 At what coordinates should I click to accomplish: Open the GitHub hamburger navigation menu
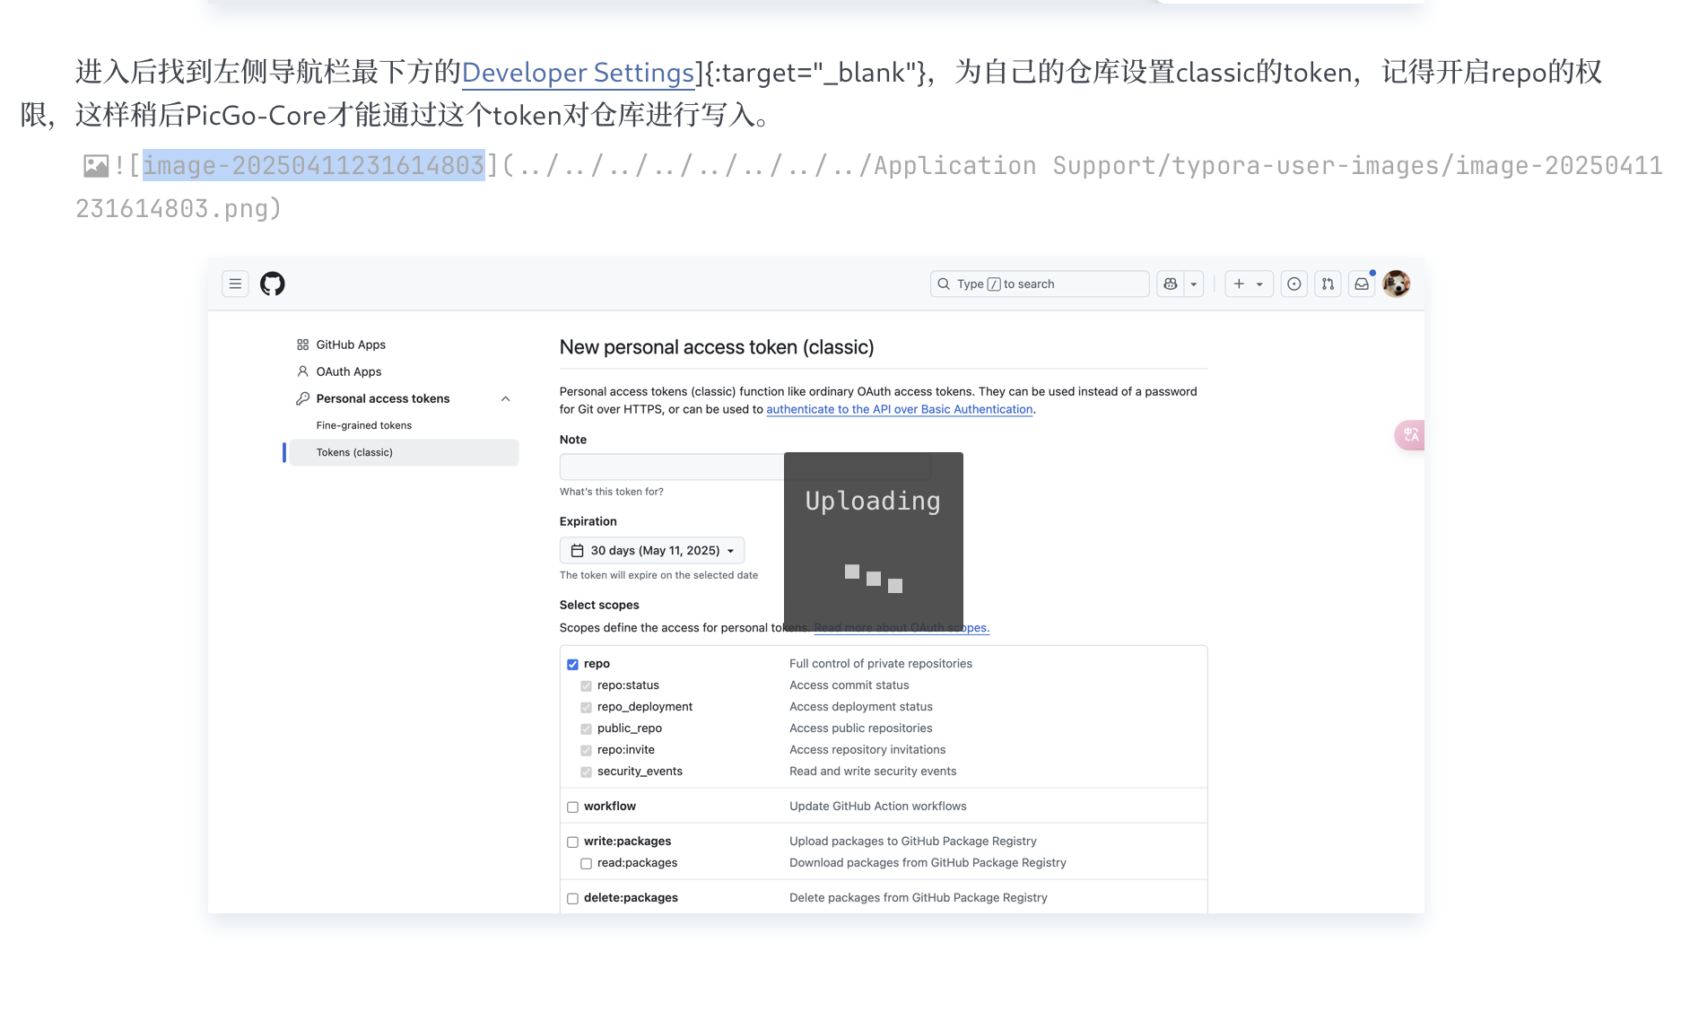pyautogui.click(x=235, y=284)
